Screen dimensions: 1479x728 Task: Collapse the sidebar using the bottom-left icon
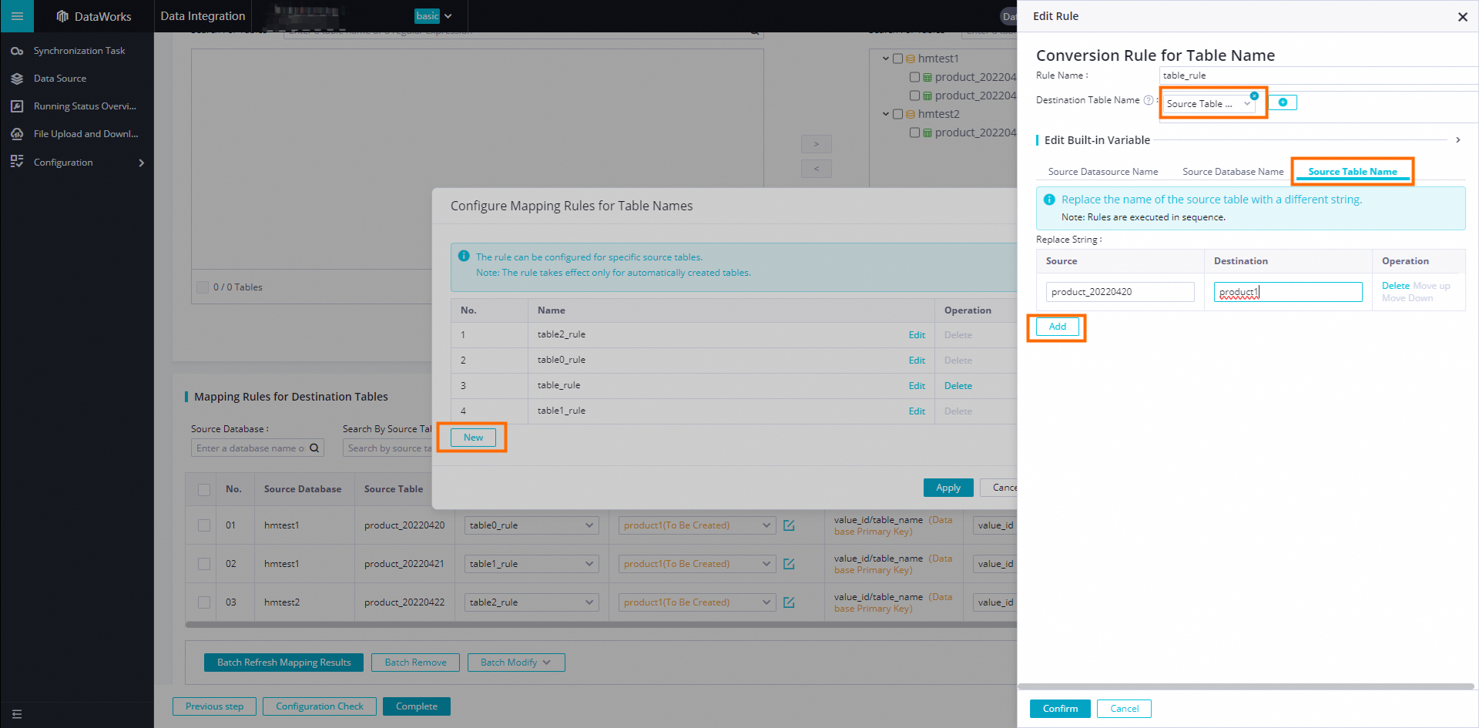17,714
